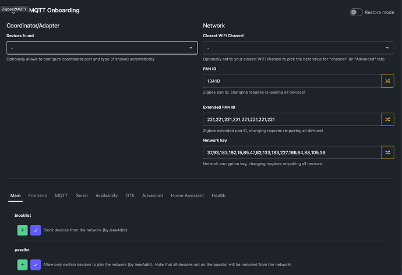Click the Network key label
402x275 pixels.
pyautogui.click(x=215, y=141)
